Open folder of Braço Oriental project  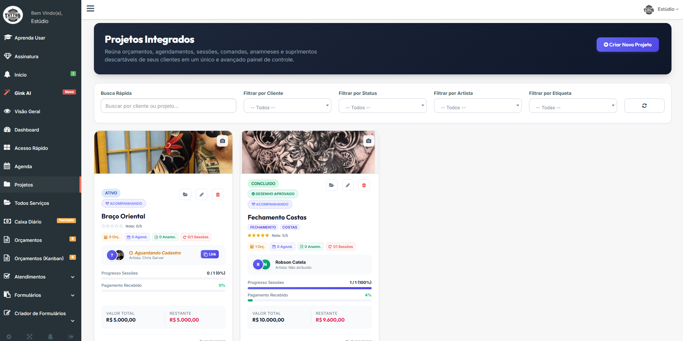click(185, 194)
